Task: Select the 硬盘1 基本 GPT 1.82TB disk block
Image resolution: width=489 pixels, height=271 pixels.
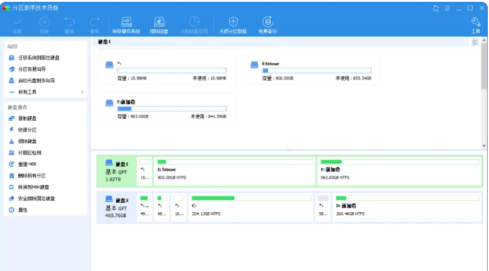Action: click(117, 171)
